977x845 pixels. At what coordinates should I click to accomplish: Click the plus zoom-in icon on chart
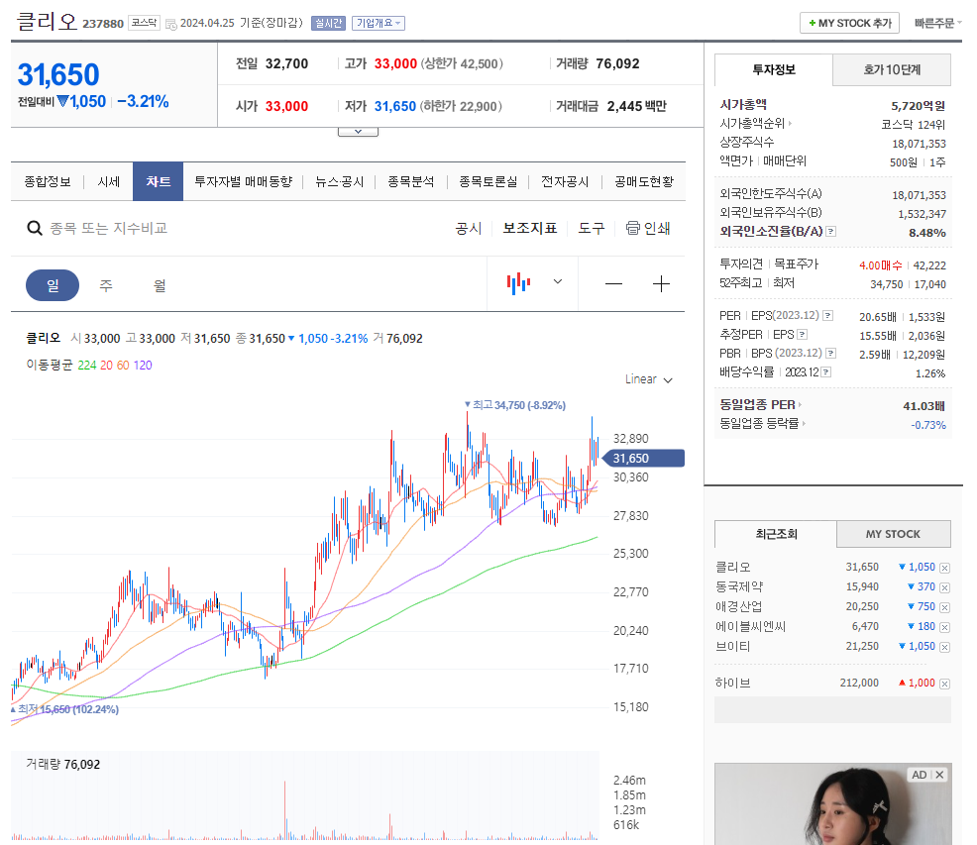coord(661,284)
